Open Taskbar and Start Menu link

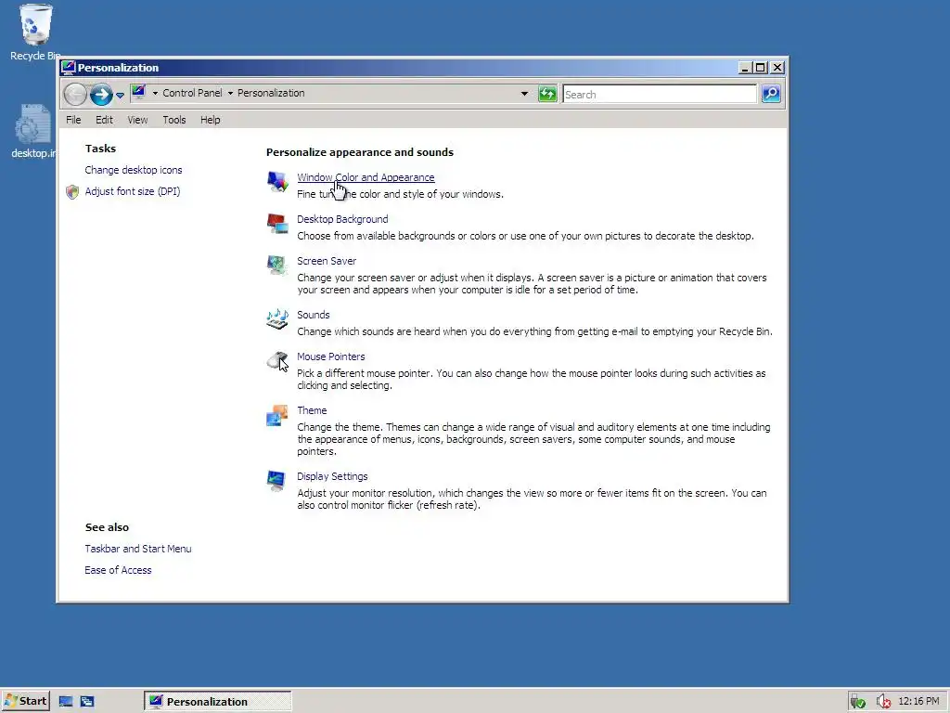point(138,549)
